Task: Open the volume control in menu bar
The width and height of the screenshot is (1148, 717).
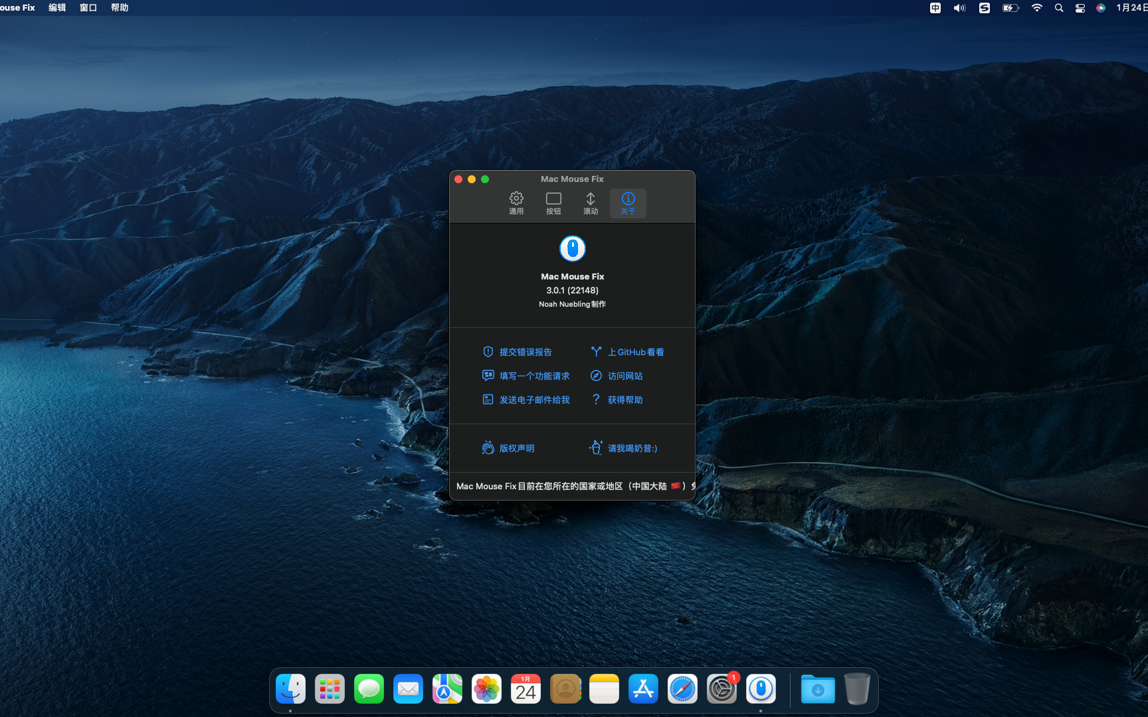Action: tap(960, 8)
